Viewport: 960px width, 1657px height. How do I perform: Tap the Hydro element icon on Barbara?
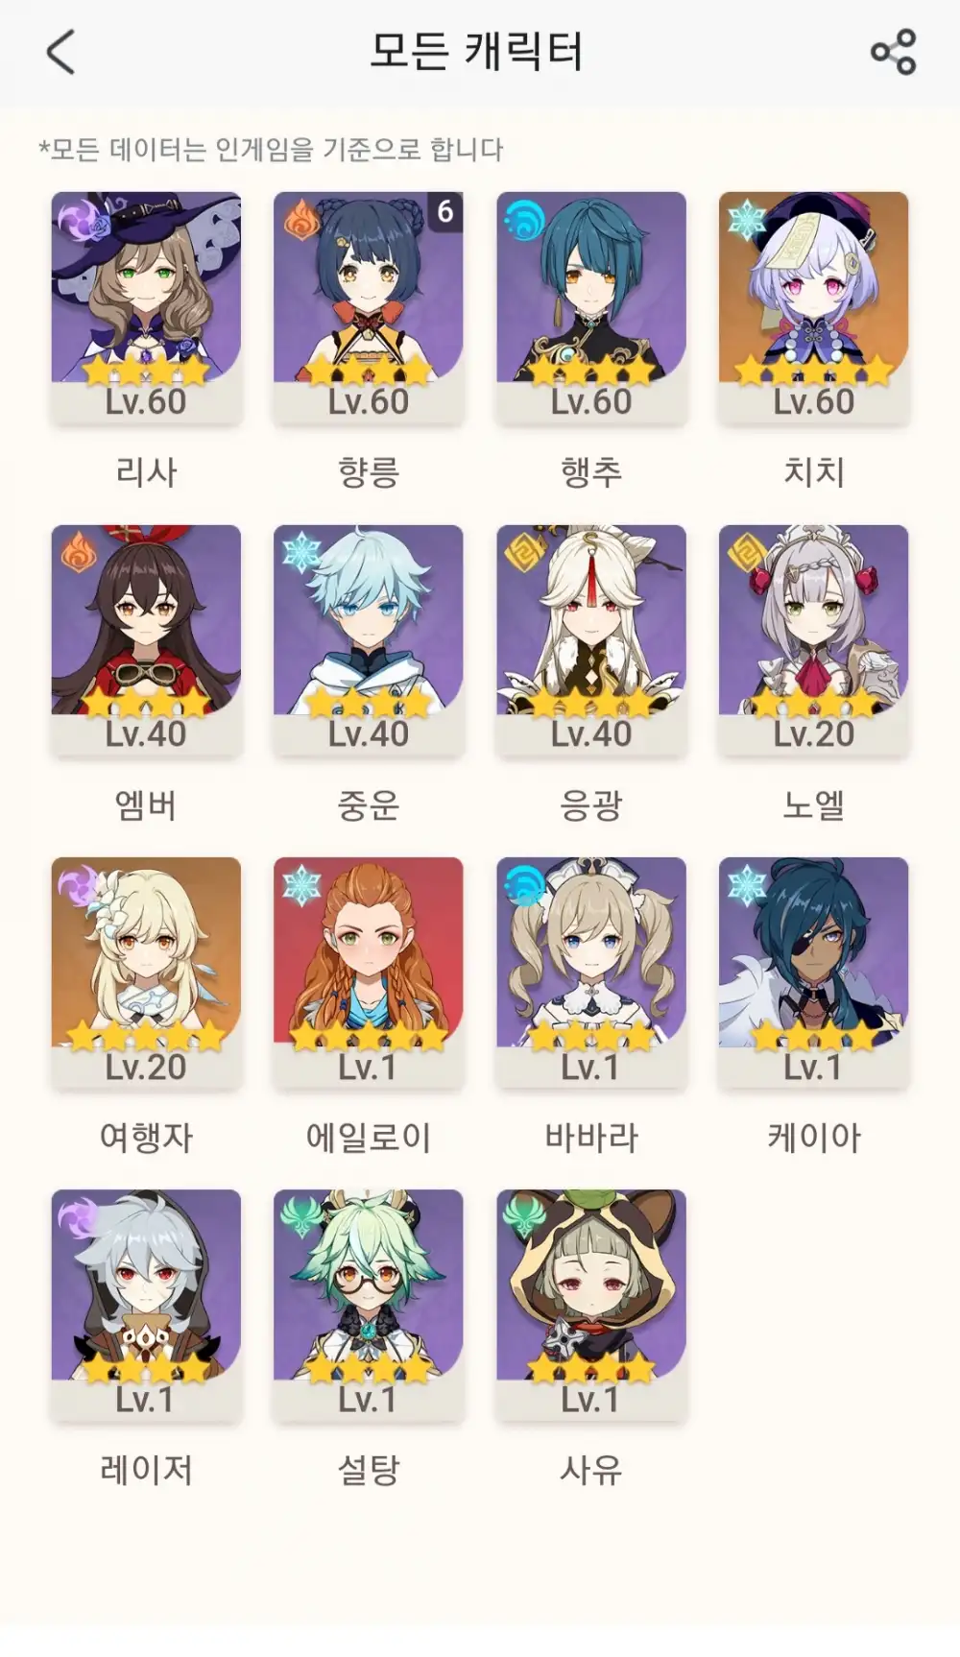[x=524, y=885]
